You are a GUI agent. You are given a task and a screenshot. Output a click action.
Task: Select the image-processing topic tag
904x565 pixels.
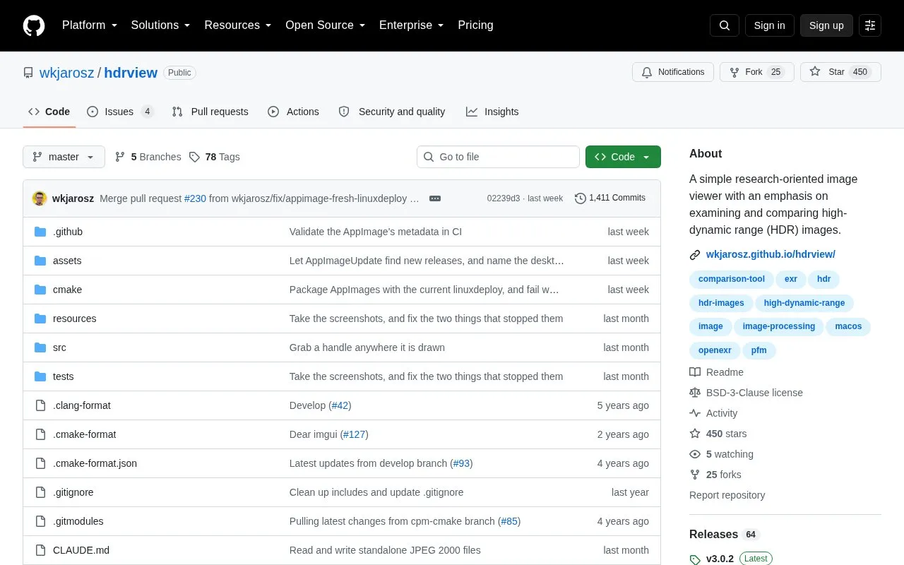(x=779, y=326)
